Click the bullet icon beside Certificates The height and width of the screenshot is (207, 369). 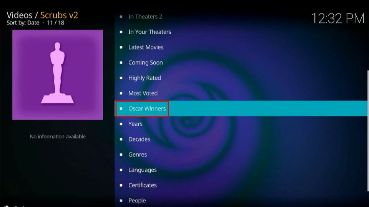[121, 185]
